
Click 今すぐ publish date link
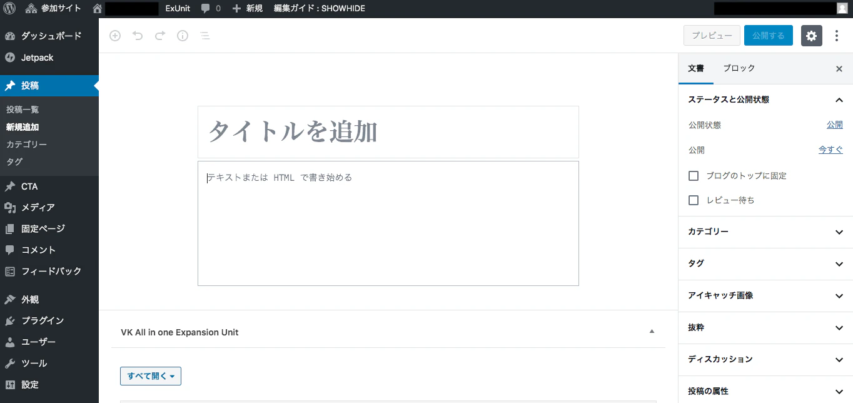[x=830, y=150]
